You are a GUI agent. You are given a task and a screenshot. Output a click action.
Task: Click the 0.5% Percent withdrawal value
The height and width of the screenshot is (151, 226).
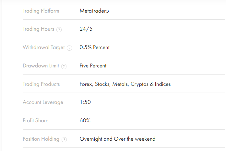click(x=95, y=47)
